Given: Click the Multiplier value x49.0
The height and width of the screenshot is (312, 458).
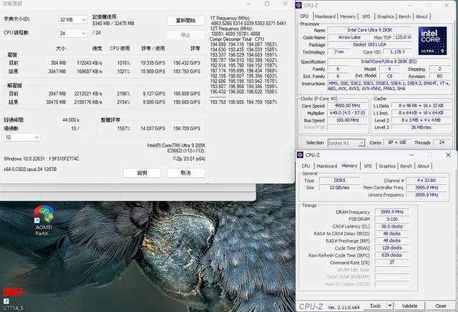Looking at the screenshot, I should click(347, 113).
